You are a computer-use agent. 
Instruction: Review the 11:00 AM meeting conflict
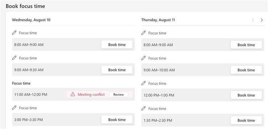click(x=118, y=94)
